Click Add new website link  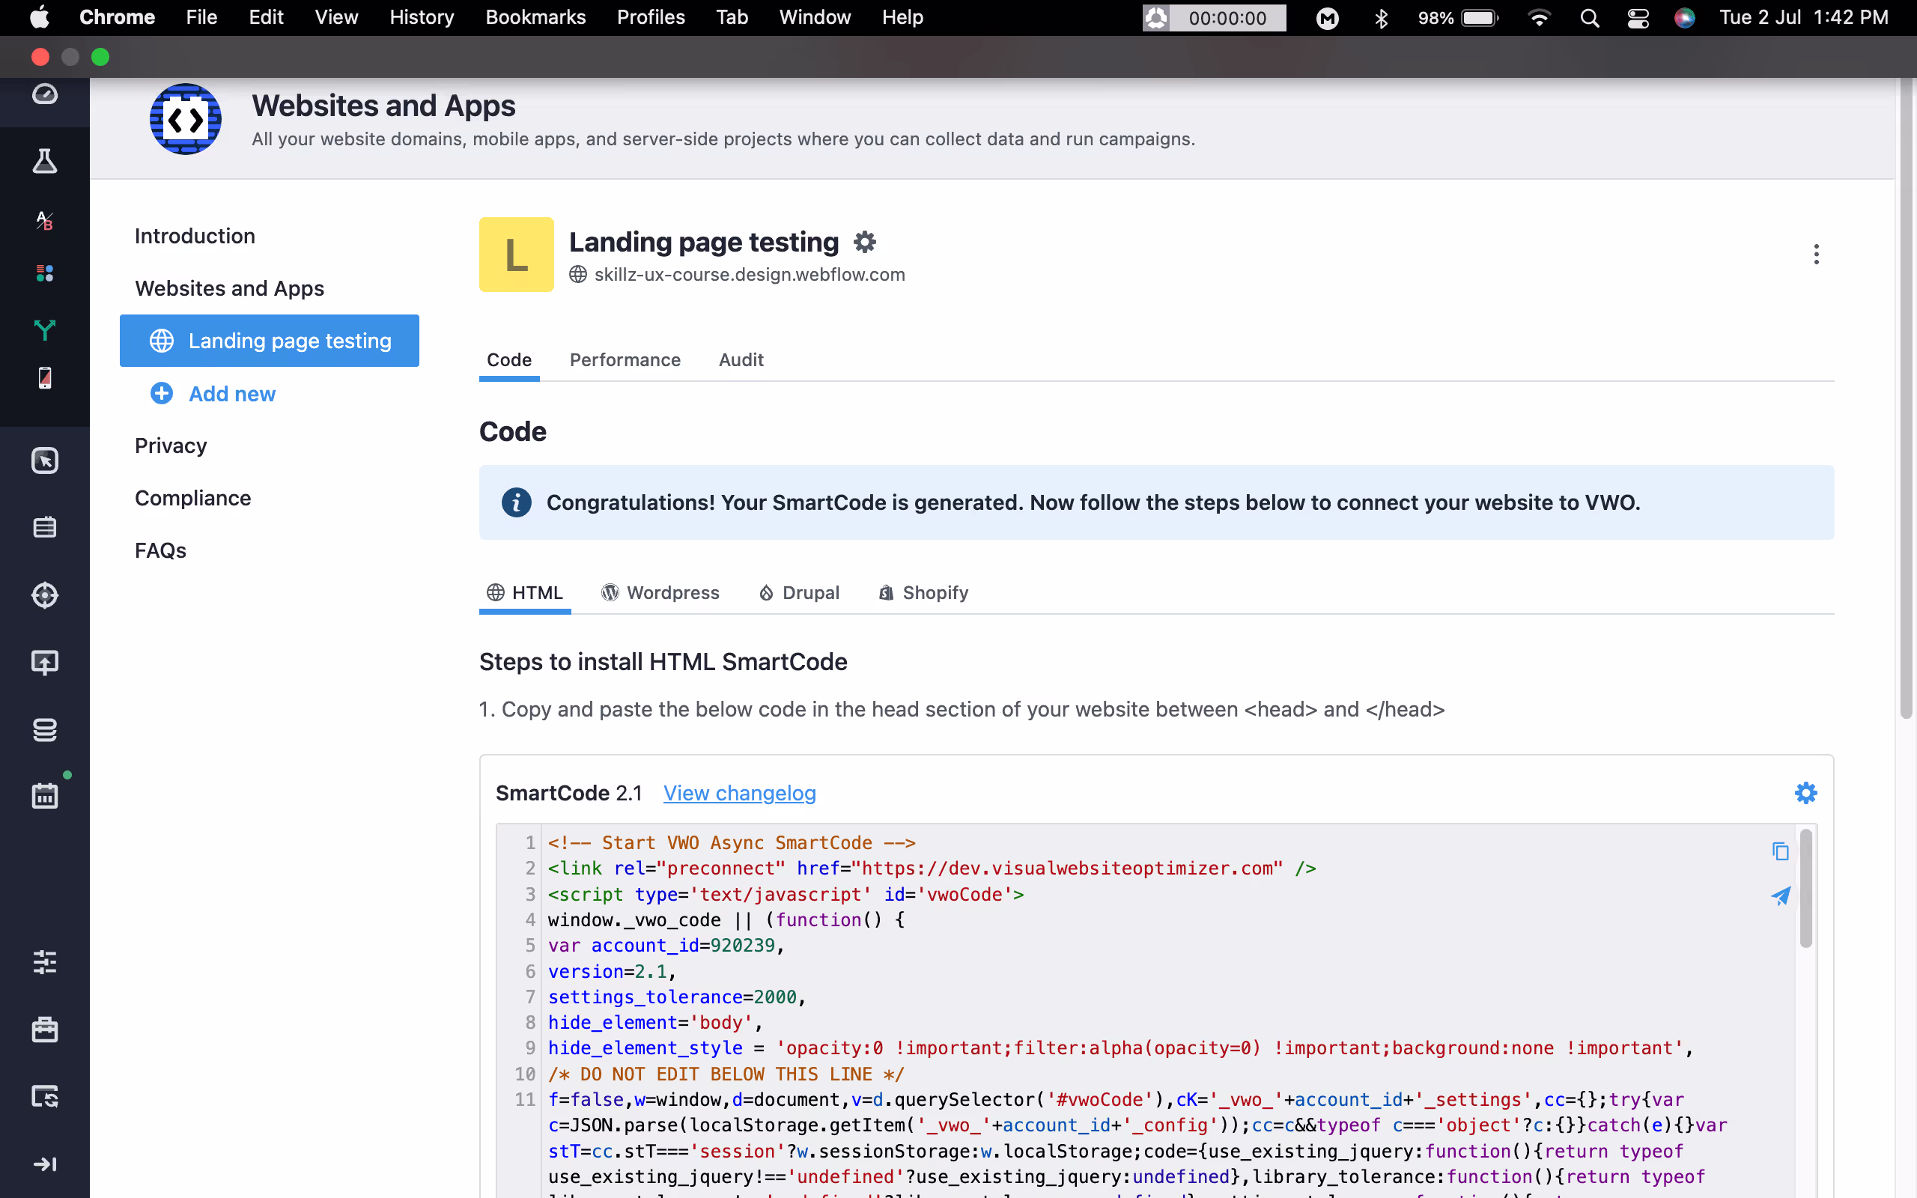[213, 394]
